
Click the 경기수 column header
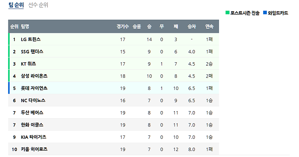(122, 26)
